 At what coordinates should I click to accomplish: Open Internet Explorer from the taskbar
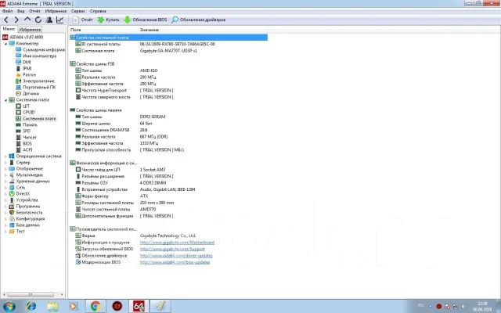tap(31, 306)
